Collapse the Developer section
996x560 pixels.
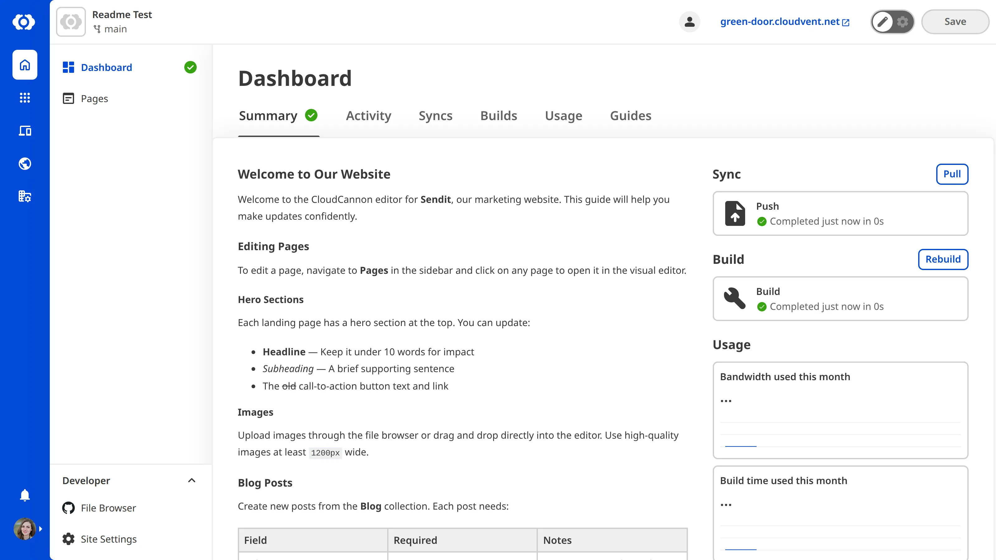(191, 480)
